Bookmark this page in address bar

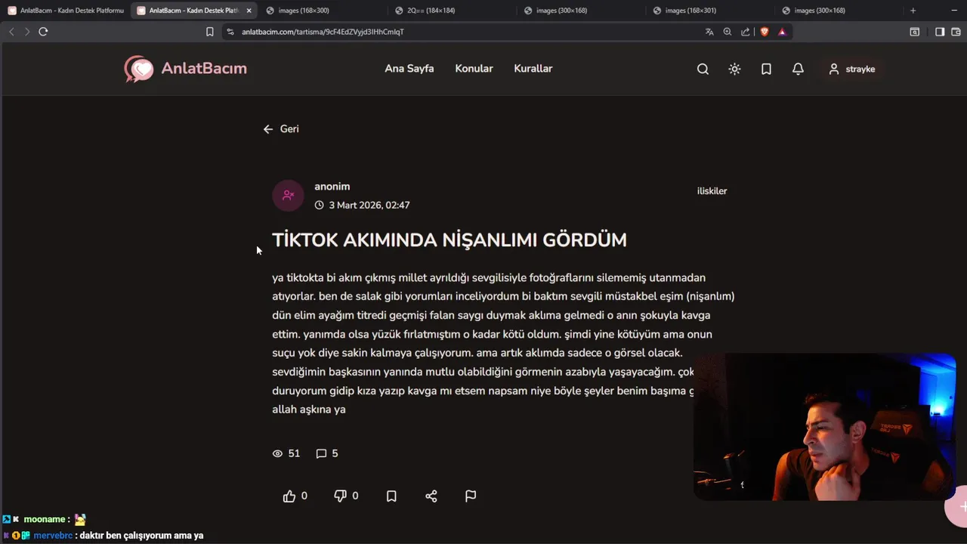click(210, 32)
